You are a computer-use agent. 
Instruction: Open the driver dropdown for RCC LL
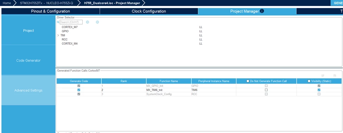pos(201,39)
